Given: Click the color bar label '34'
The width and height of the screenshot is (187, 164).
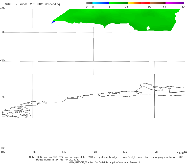Looking at the screenshot, I should point(127,7).
